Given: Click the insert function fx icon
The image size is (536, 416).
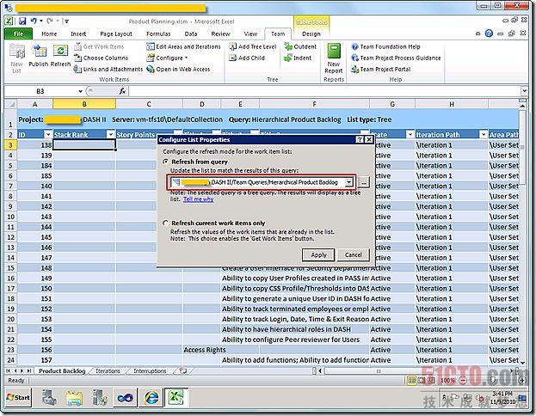Looking at the screenshot, I should click(x=122, y=91).
